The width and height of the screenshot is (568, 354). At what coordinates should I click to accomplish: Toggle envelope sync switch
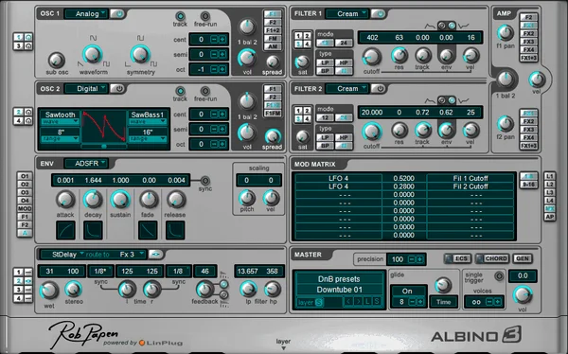(x=205, y=180)
